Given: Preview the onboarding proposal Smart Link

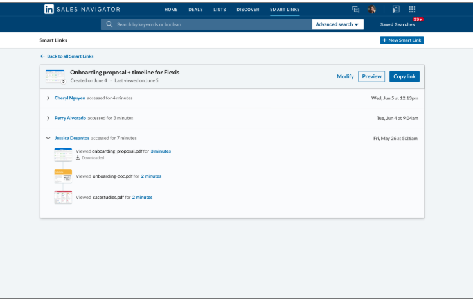Looking at the screenshot, I should [x=371, y=76].
